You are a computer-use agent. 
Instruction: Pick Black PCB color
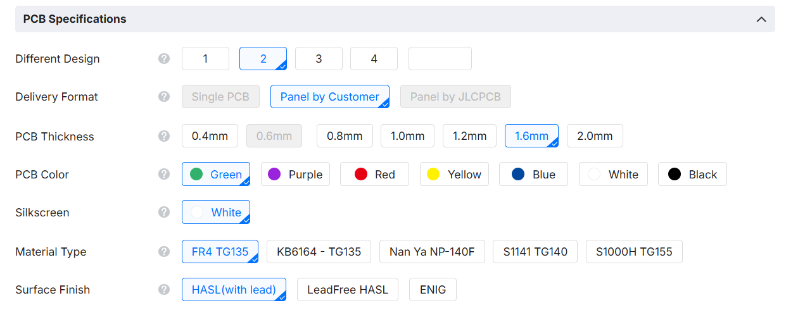[x=692, y=174]
